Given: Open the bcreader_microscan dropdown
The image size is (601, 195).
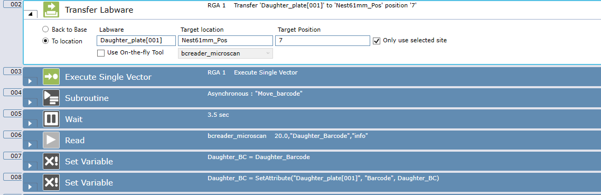Looking at the screenshot, I should click(226, 53).
